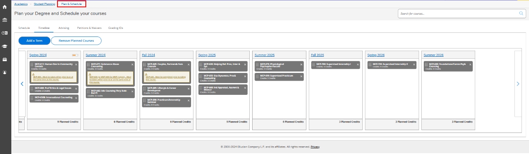This screenshot has width=529, height=154.
Task: Show later terms with right chevron
Action: (x=518, y=84)
